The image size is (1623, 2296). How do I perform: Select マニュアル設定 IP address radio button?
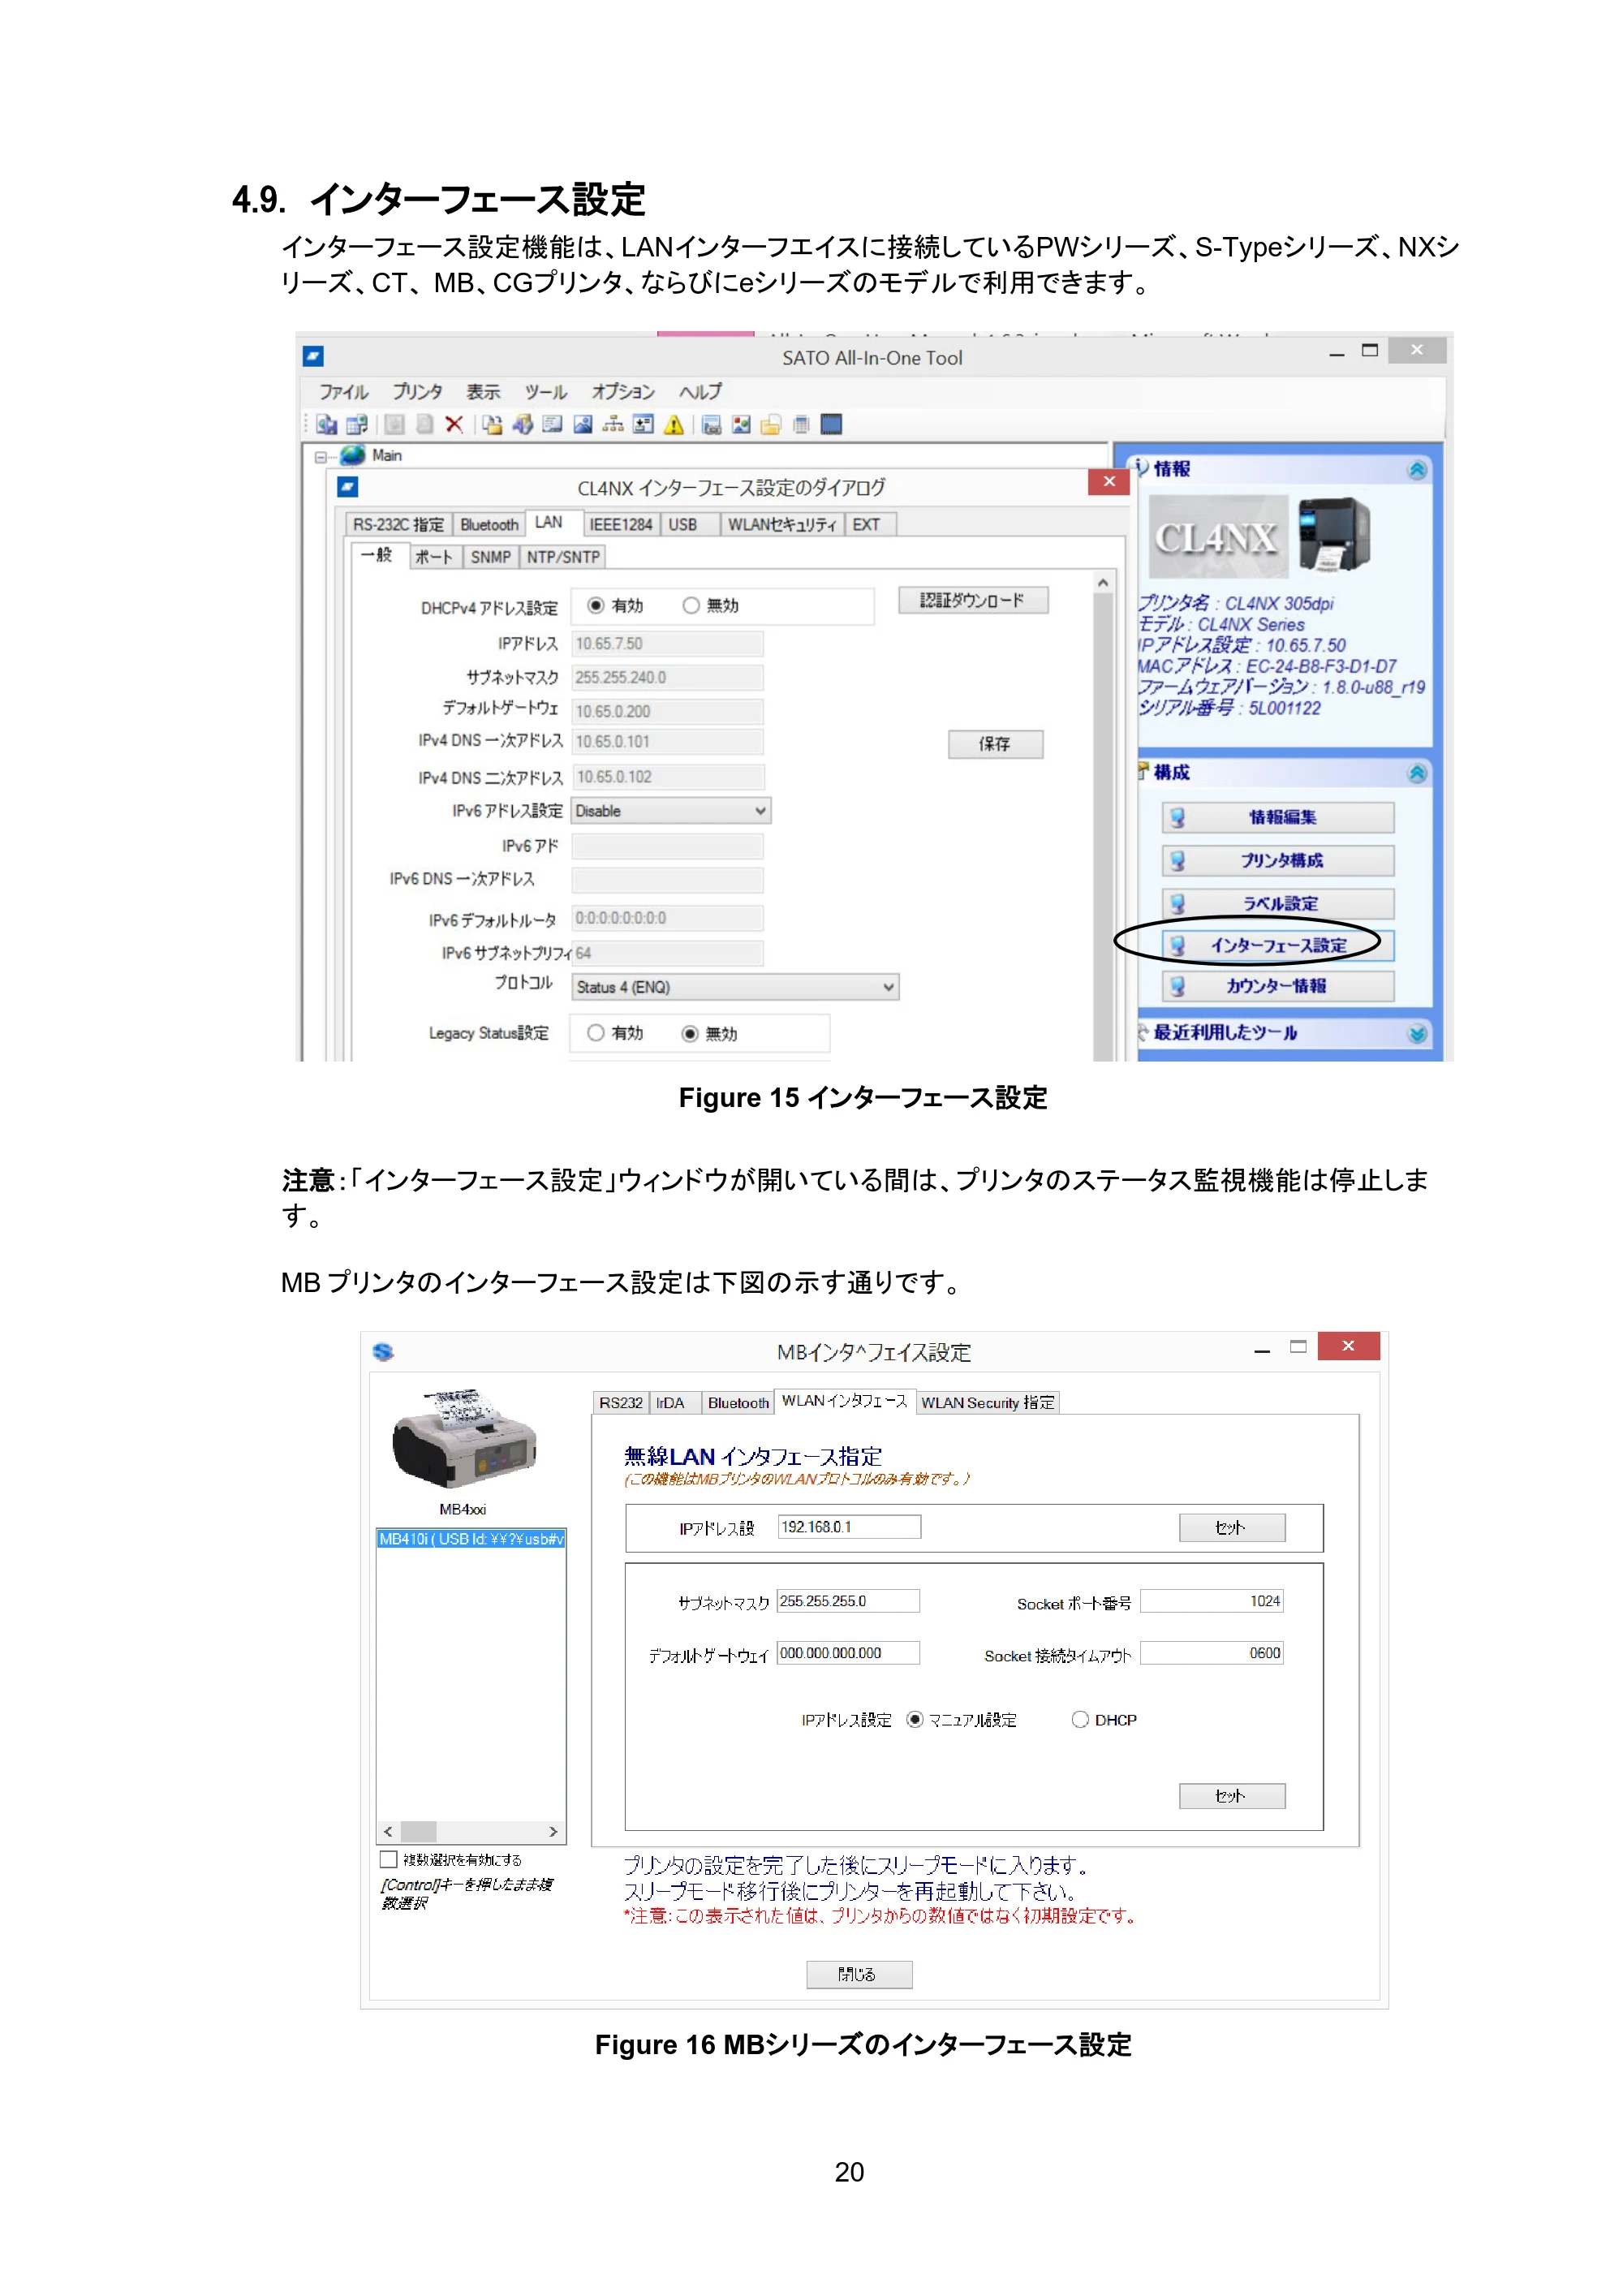(x=915, y=1720)
